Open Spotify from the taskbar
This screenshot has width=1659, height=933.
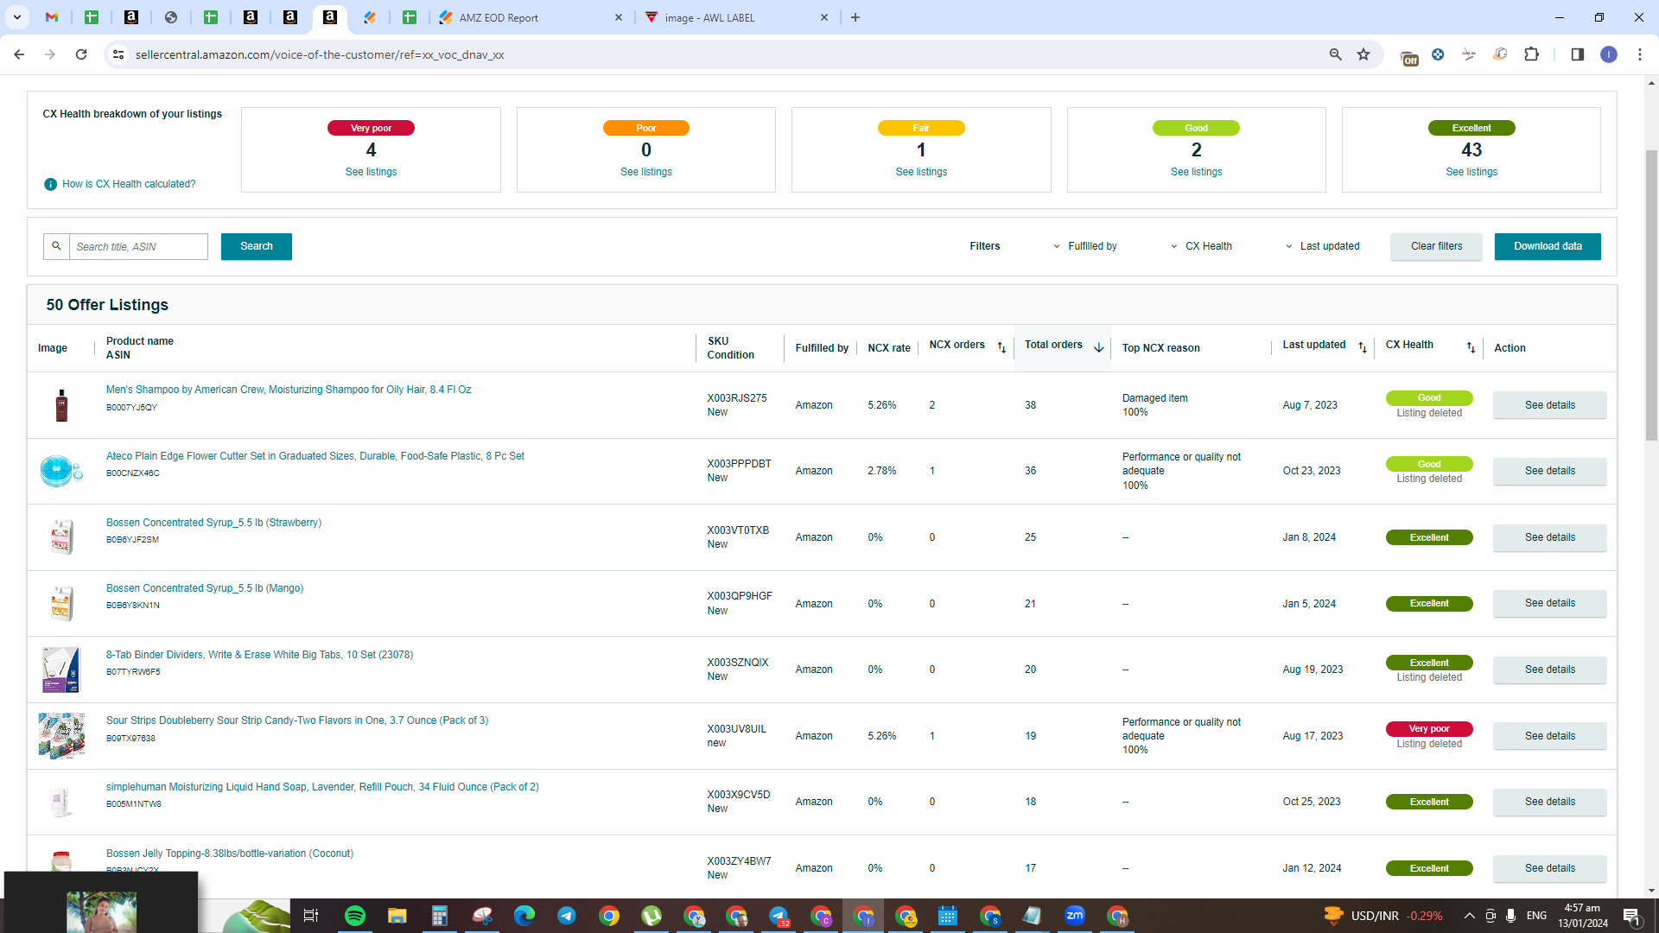[354, 916]
